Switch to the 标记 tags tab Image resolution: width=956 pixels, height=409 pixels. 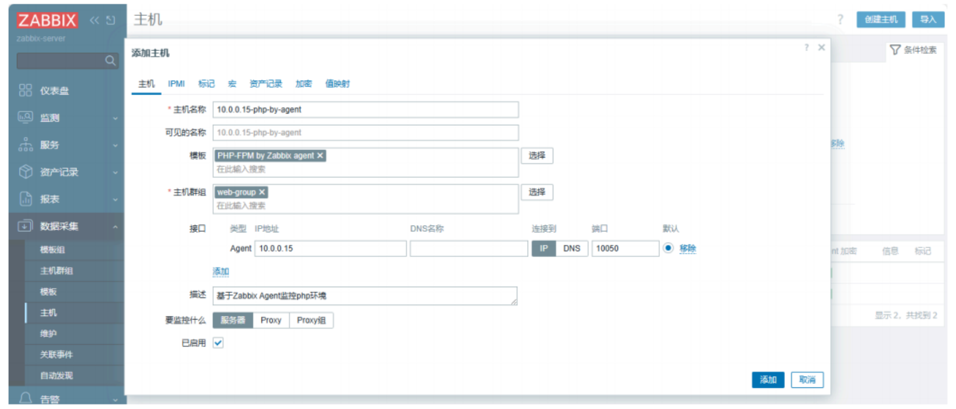207,84
